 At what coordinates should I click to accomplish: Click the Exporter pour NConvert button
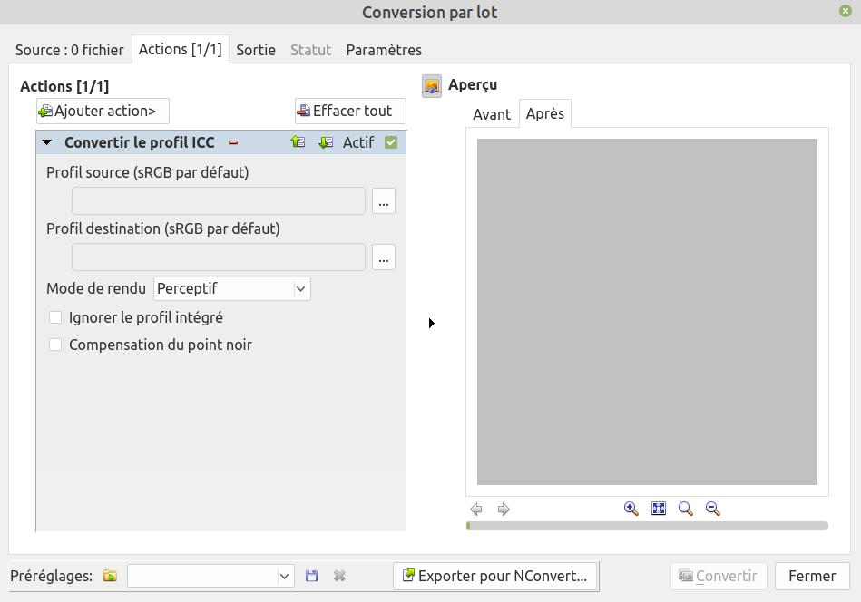pyautogui.click(x=495, y=576)
